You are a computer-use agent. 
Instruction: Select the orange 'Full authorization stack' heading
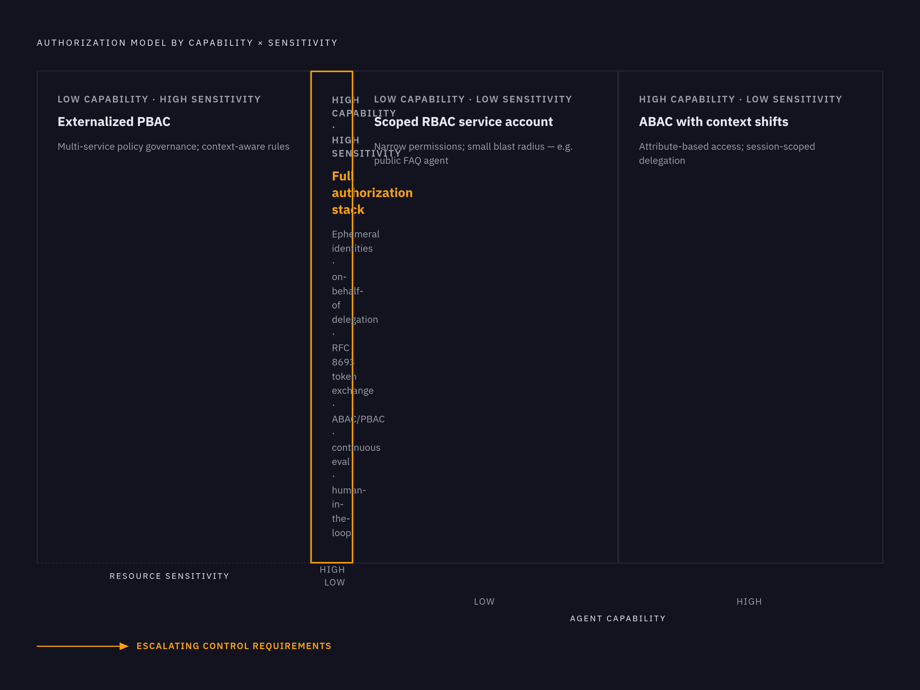[372, 193]
